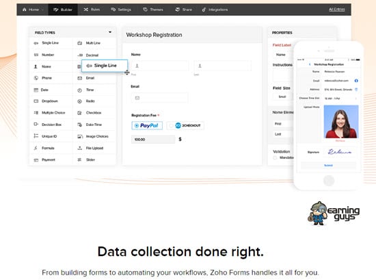376x280 pixels.
Task: Select the Slider field icon
Action: (79, 160)
